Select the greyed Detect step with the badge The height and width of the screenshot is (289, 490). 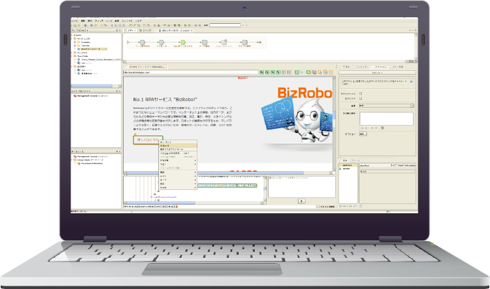(x=224, y=42)
